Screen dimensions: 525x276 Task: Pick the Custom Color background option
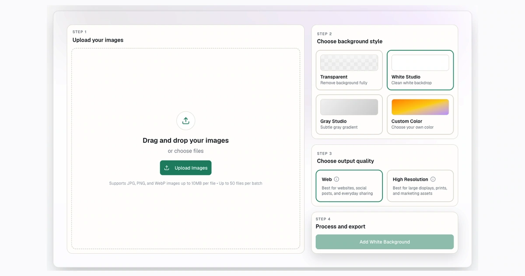(x=420, y=114)
